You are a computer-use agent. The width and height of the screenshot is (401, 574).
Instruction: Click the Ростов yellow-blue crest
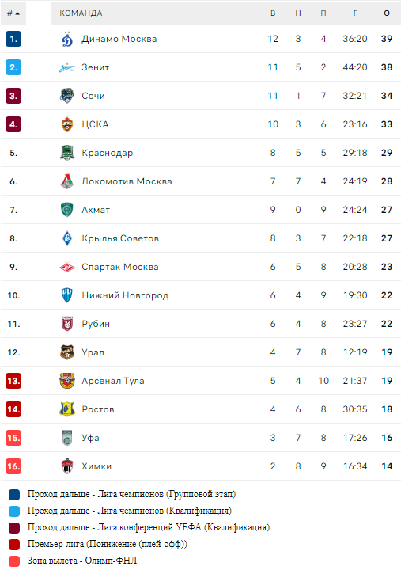67,409
